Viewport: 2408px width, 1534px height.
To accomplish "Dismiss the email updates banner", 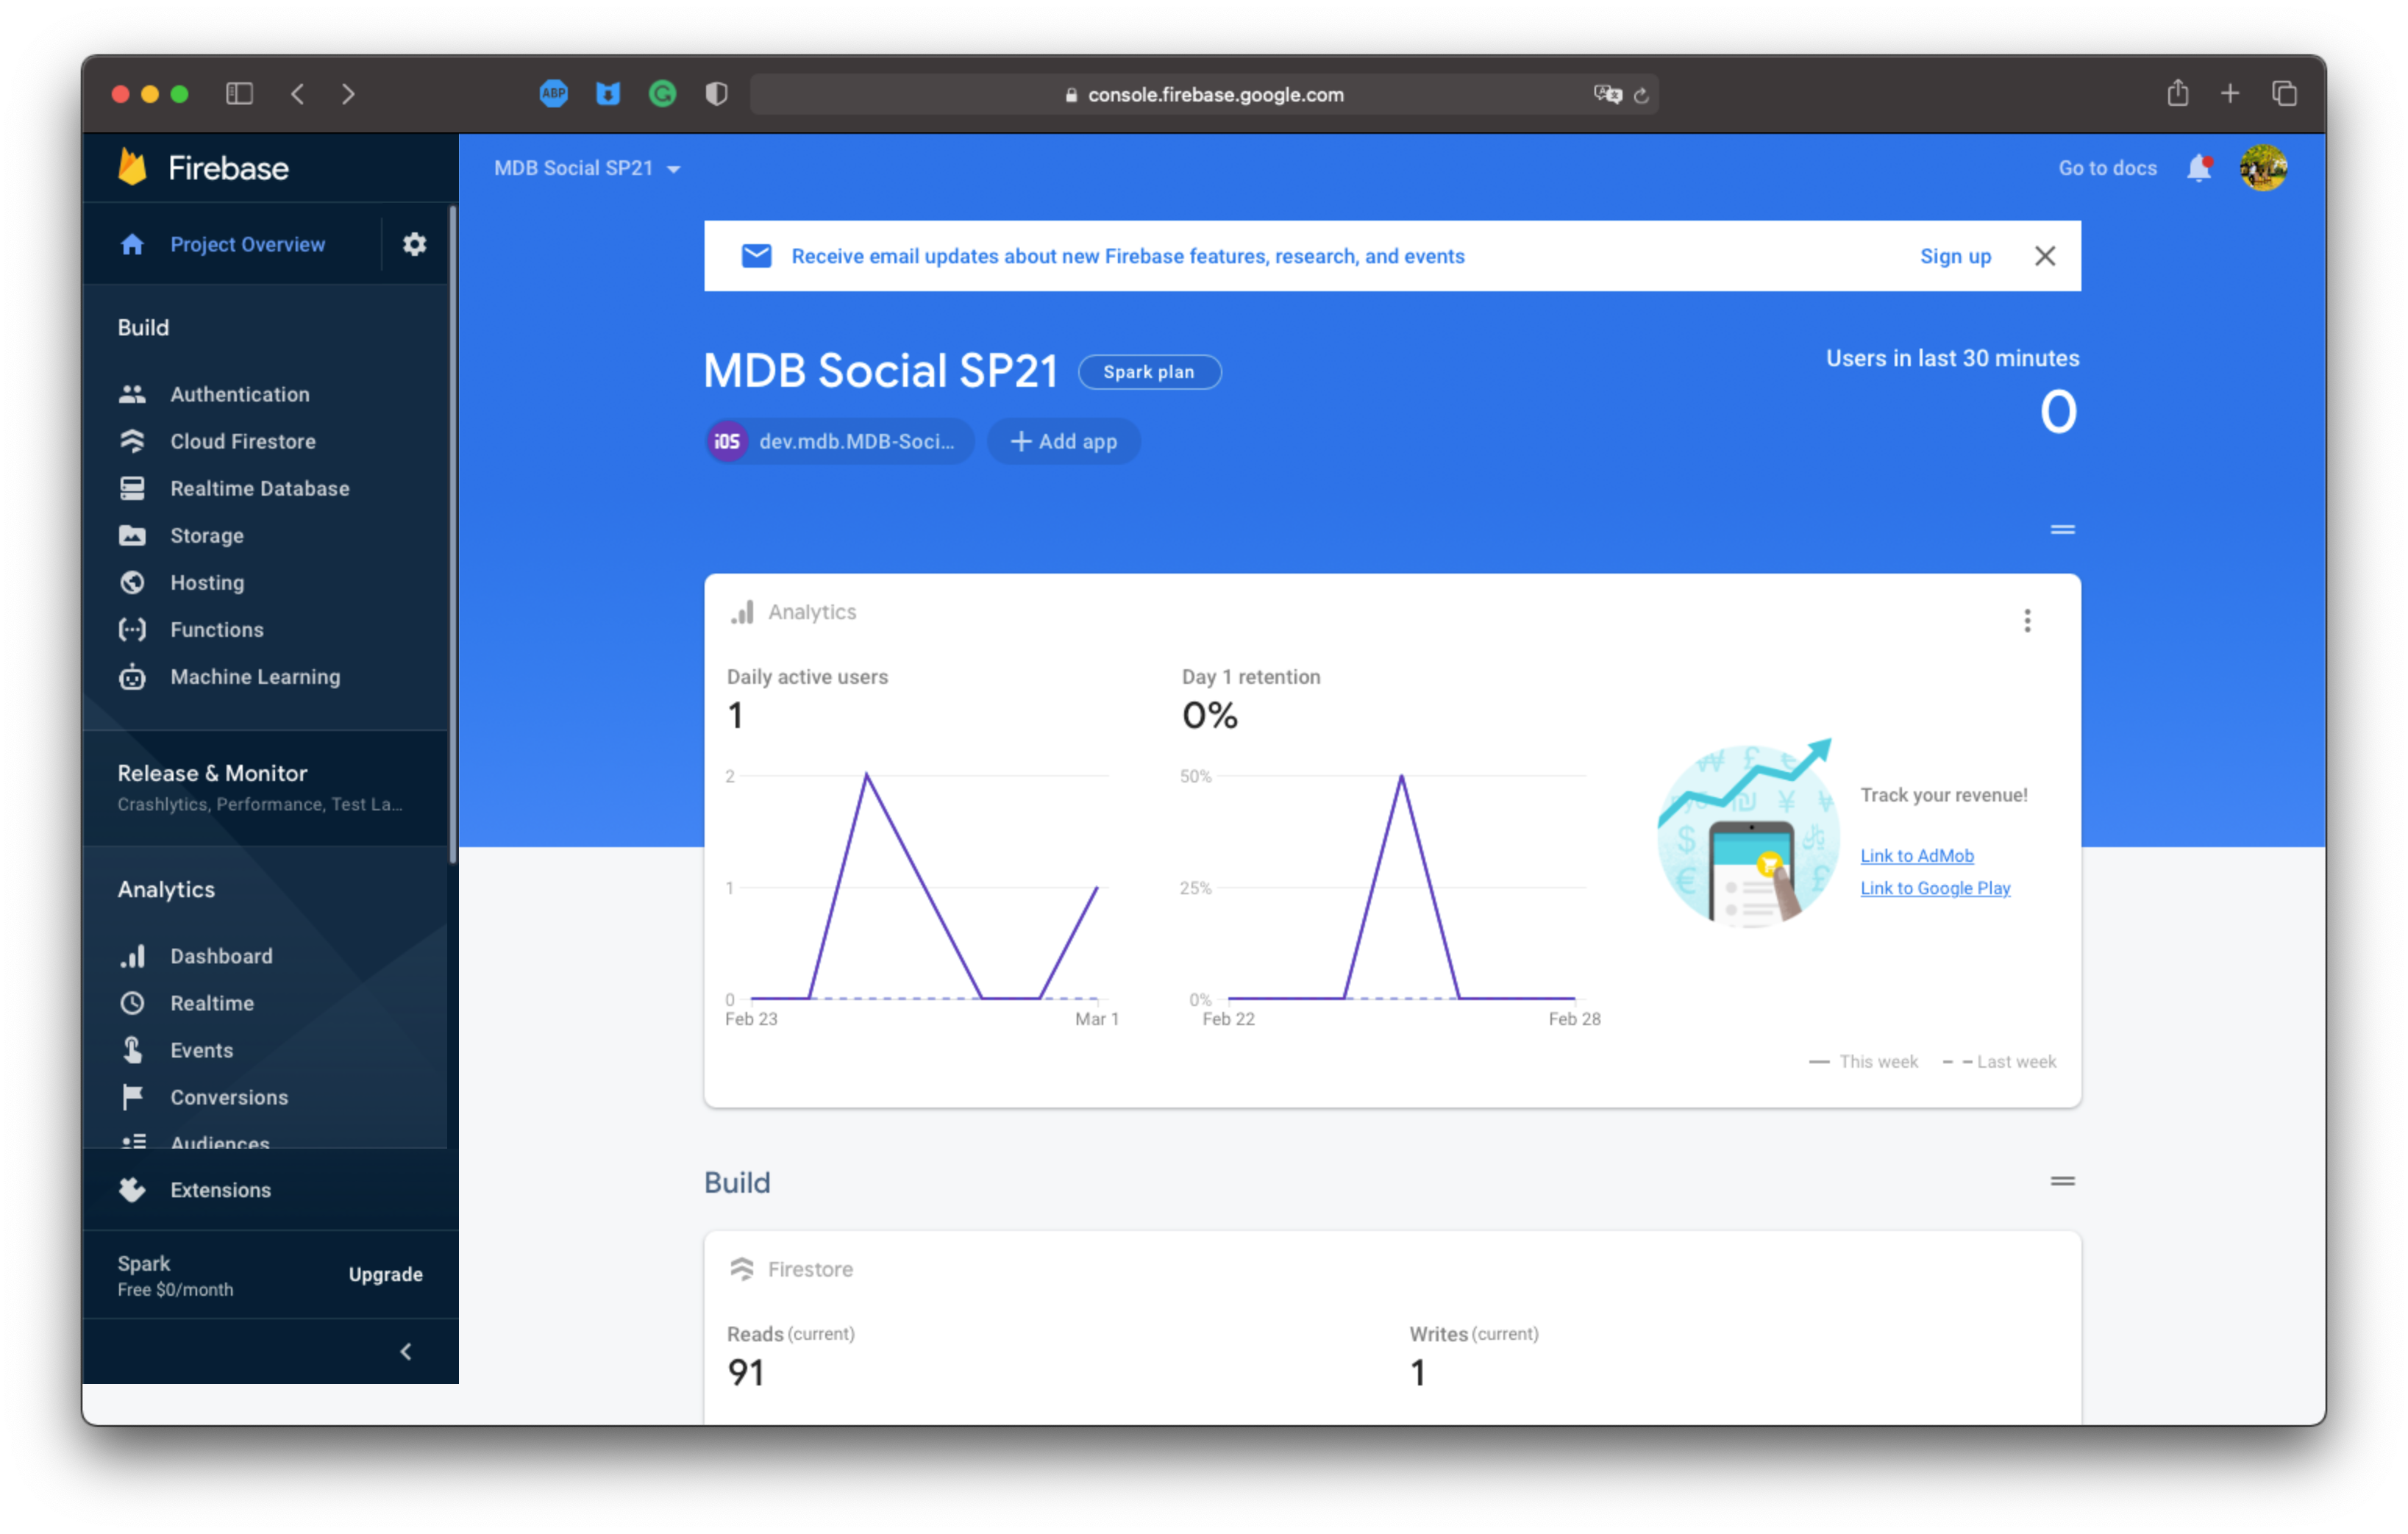I will [x=2045, y=256].
